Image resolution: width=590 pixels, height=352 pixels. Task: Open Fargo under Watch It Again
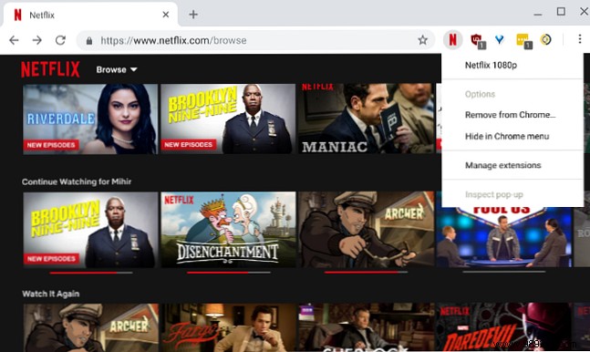tap(228, 327)
